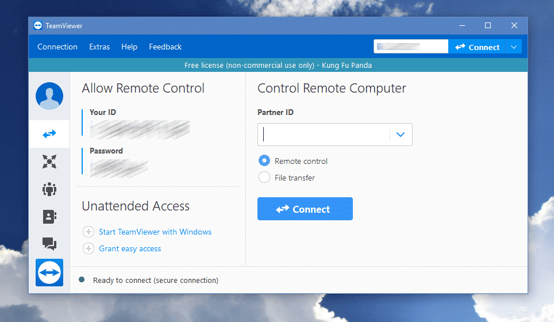554x322 pixels.
Task: Click the Control Remote Computer heading
Action: pos(332,89)
